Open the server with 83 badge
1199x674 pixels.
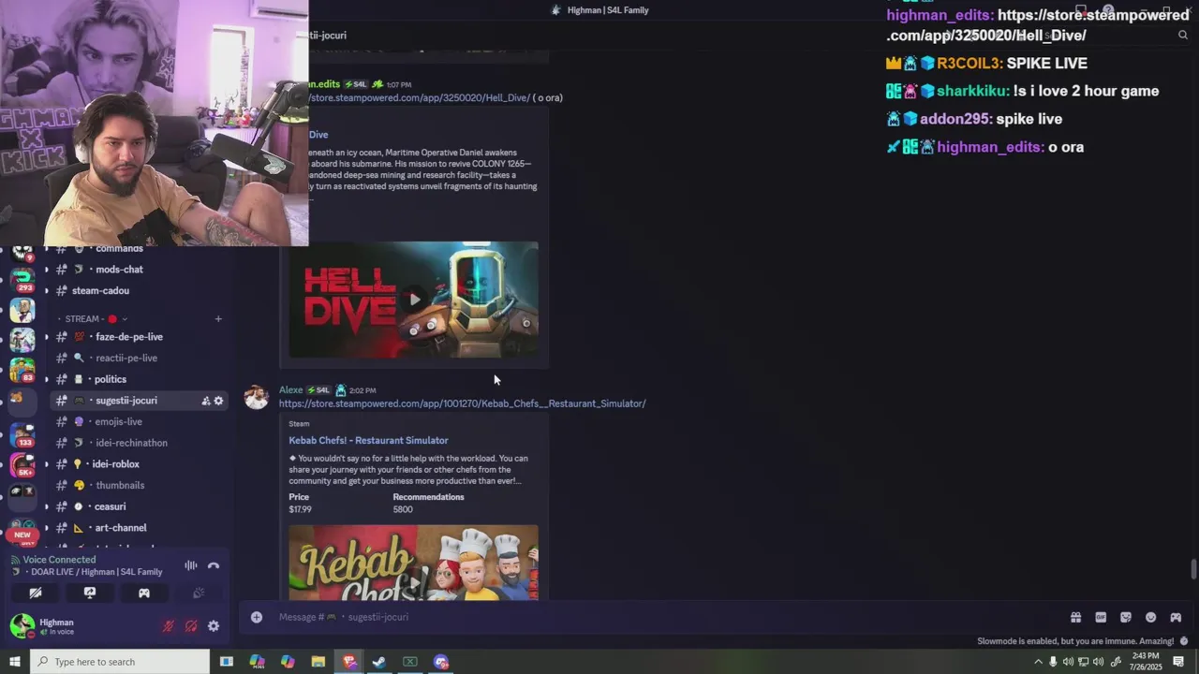[22, 369]
